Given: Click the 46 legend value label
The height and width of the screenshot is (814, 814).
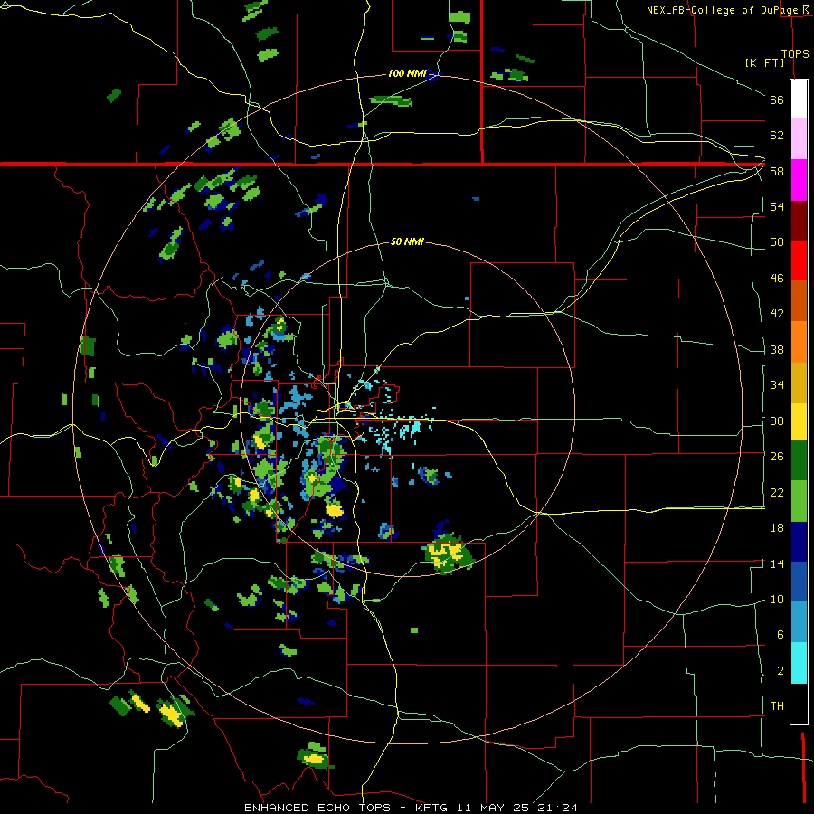Looking at the screenshot, I should click(x=777, y=278).
